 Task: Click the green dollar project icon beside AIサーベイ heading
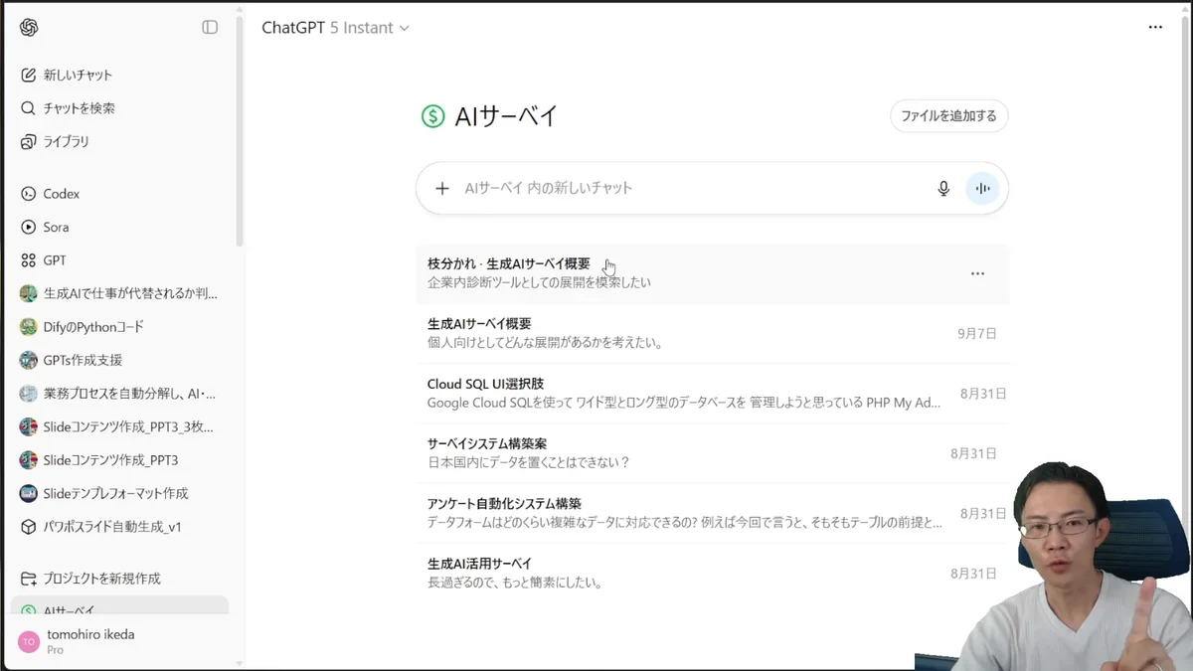432,116
